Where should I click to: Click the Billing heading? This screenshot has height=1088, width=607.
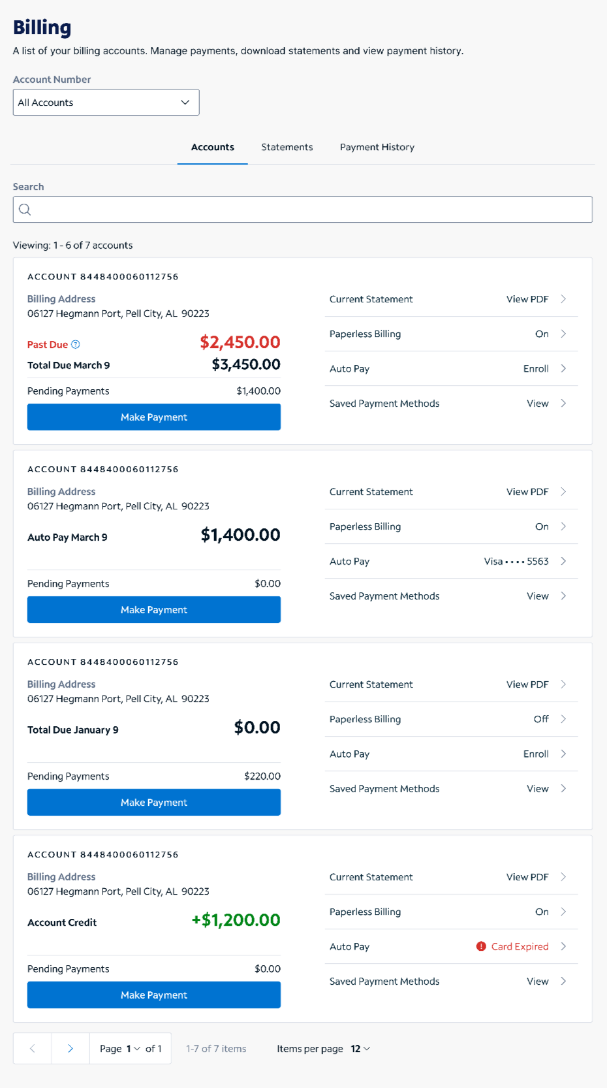[42, 27]
